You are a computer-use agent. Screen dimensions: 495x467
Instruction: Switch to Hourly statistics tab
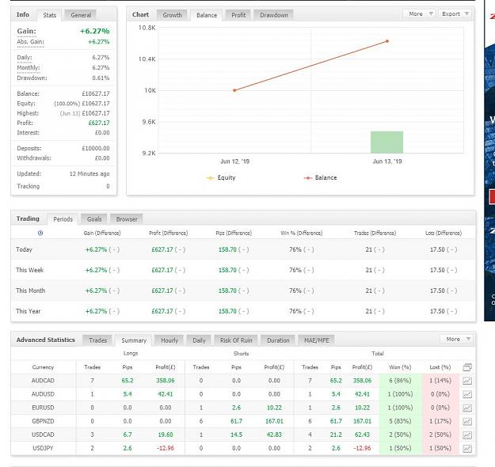click(x=169, y=340)
